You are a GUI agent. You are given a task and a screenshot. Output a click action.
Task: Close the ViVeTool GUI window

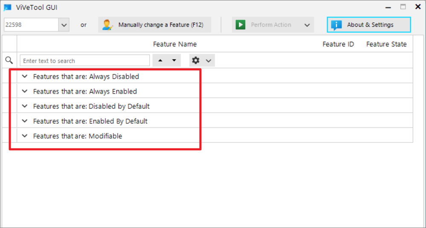pyautogui.click(x=418, y=7)
